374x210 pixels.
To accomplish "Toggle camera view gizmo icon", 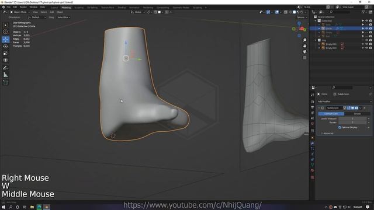I will click(x=304, y=52).
